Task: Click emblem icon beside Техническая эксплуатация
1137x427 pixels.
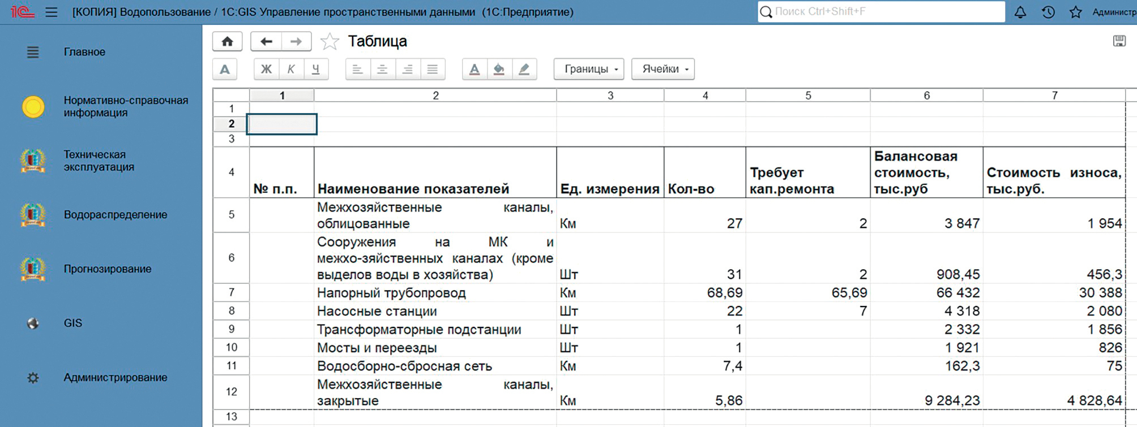Action: click(x=33, y=161)
